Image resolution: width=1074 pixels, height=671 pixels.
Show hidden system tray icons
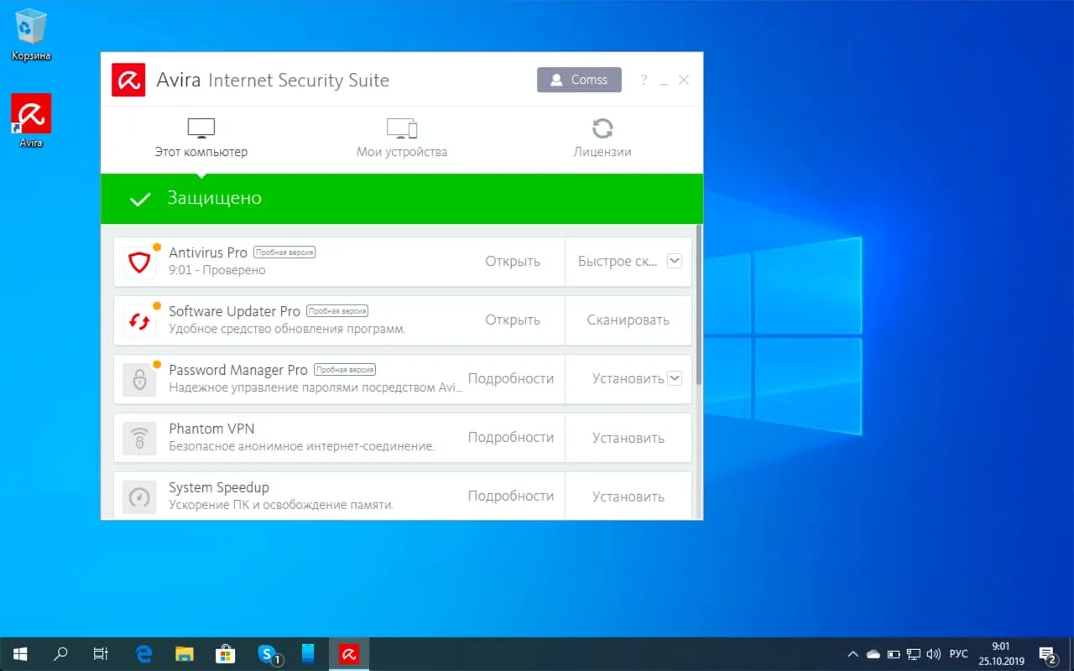[853, 654]
